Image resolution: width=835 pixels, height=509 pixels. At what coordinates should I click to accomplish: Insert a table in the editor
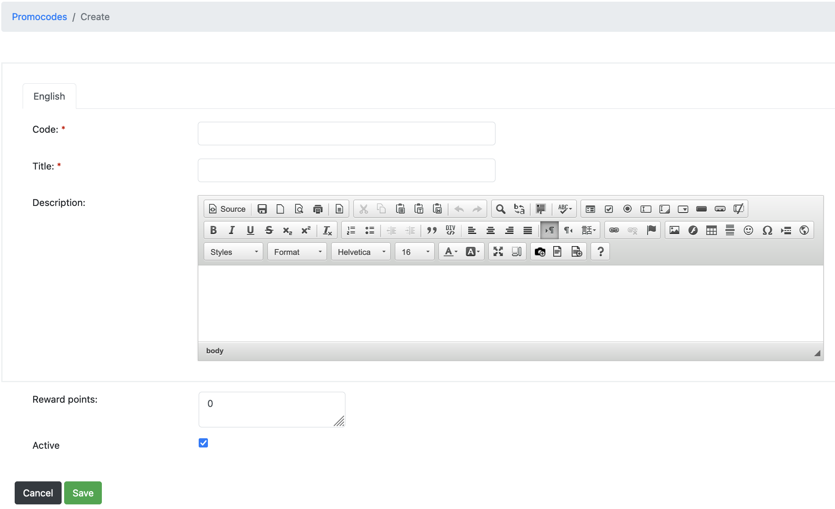(711, 230)
